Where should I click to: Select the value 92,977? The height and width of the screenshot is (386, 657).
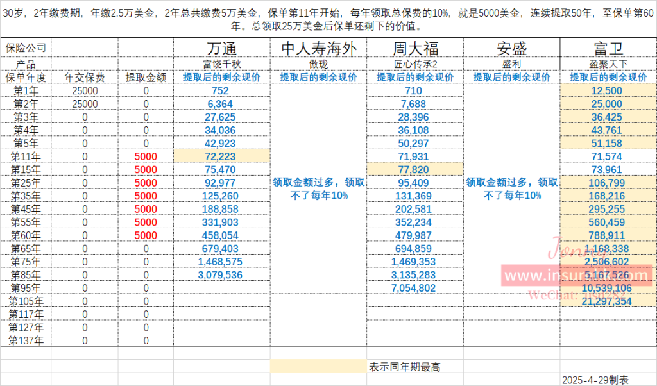tap(220, 183)
